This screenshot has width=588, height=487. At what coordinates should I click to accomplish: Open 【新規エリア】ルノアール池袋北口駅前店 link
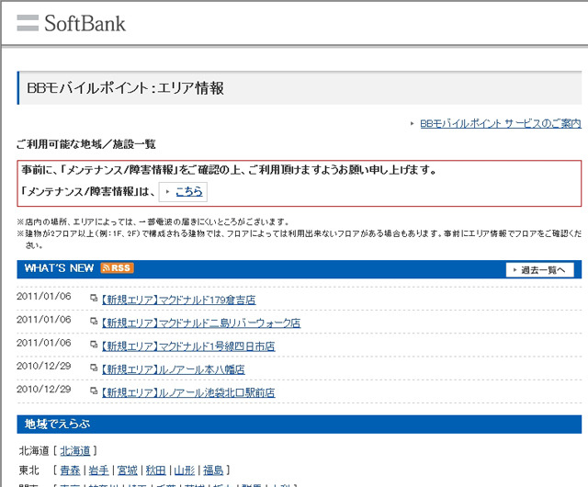pos(188,393)
